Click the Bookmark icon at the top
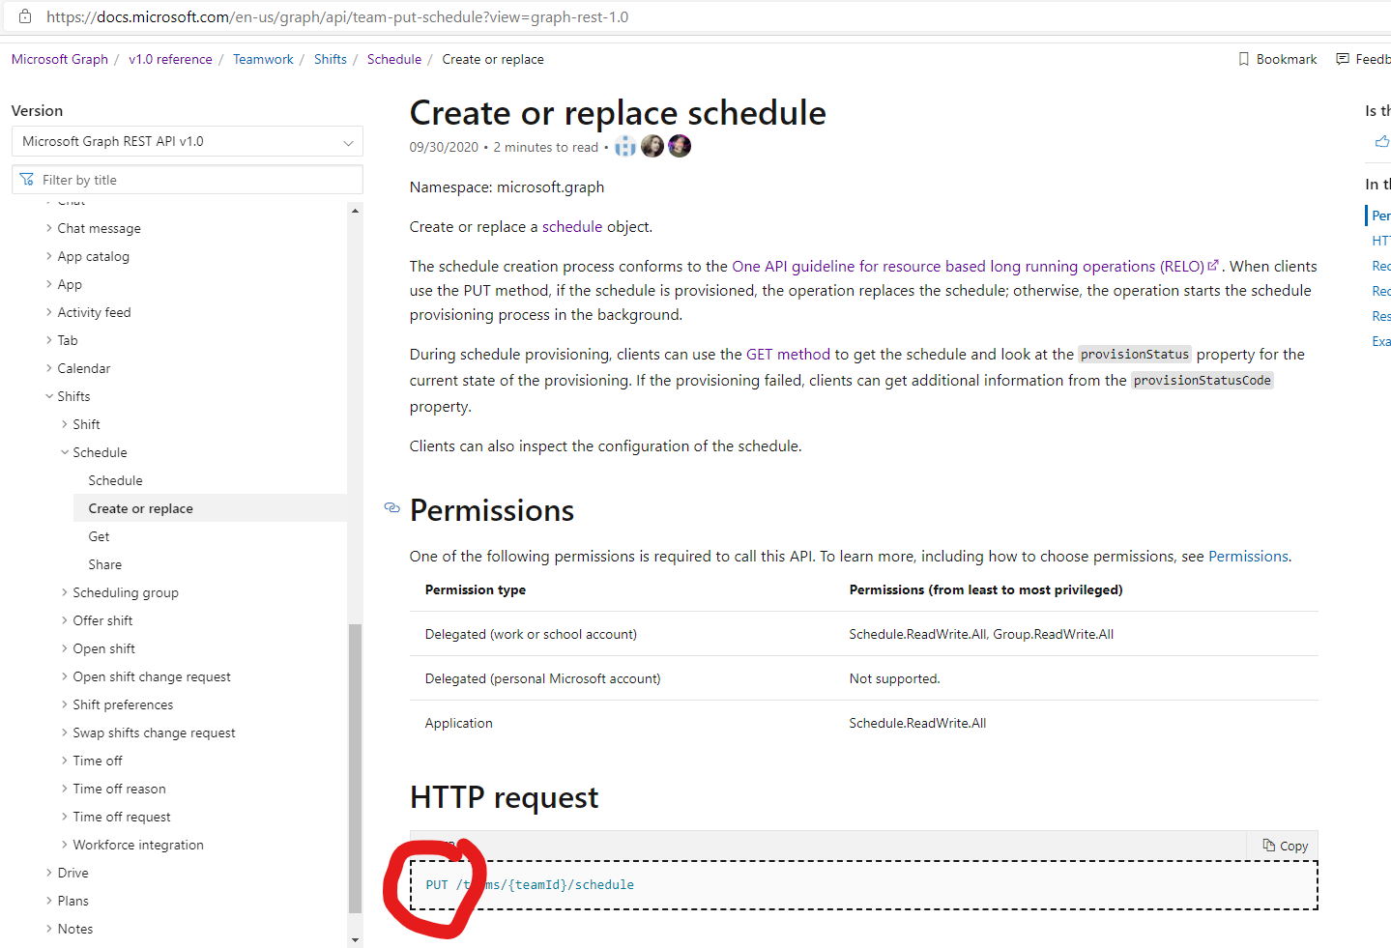Screen dimensions: 1391x948 (1243, 59)
